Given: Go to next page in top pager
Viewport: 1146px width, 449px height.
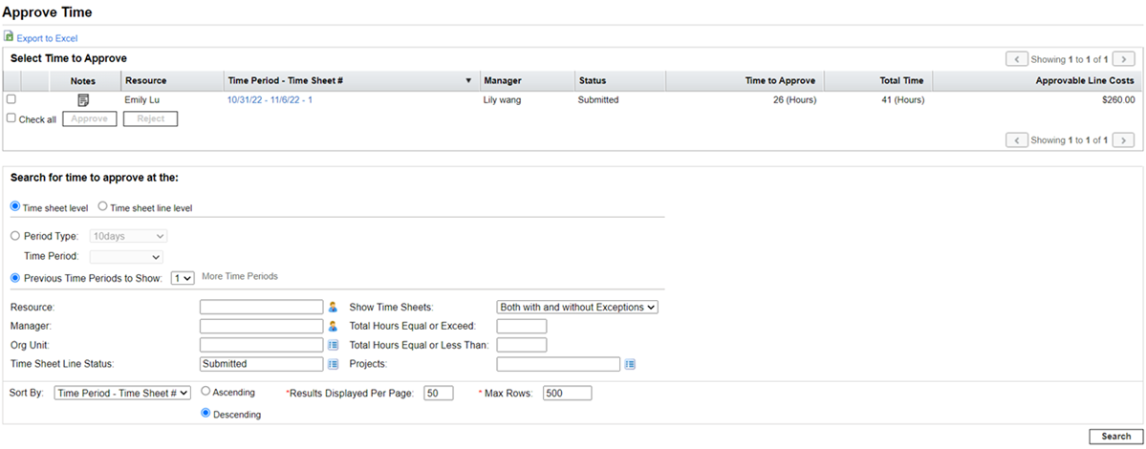Looking at the screenshot, I should tap(1124, 59).
